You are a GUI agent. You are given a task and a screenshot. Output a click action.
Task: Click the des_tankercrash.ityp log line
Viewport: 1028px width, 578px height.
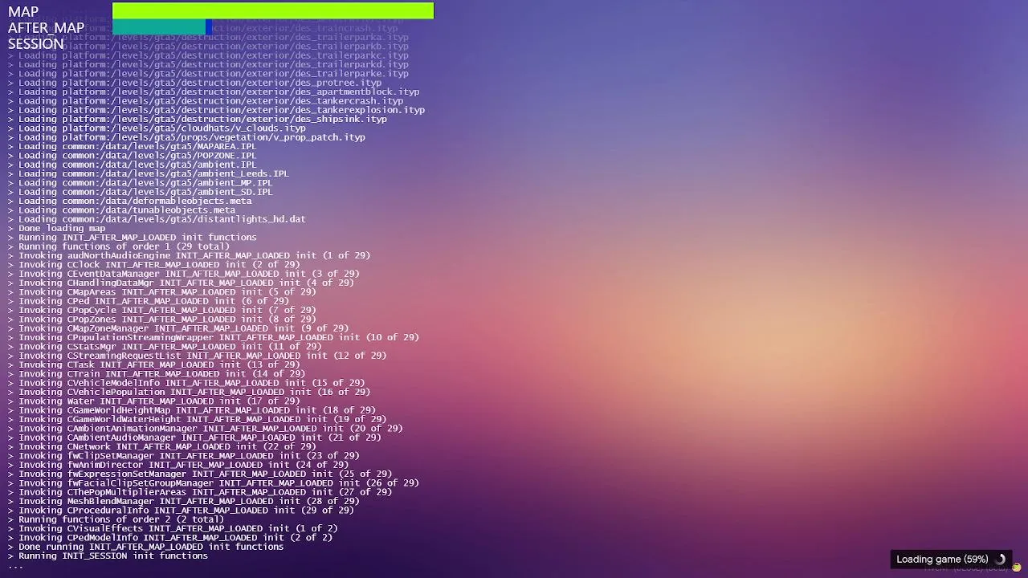coord(206,101)
